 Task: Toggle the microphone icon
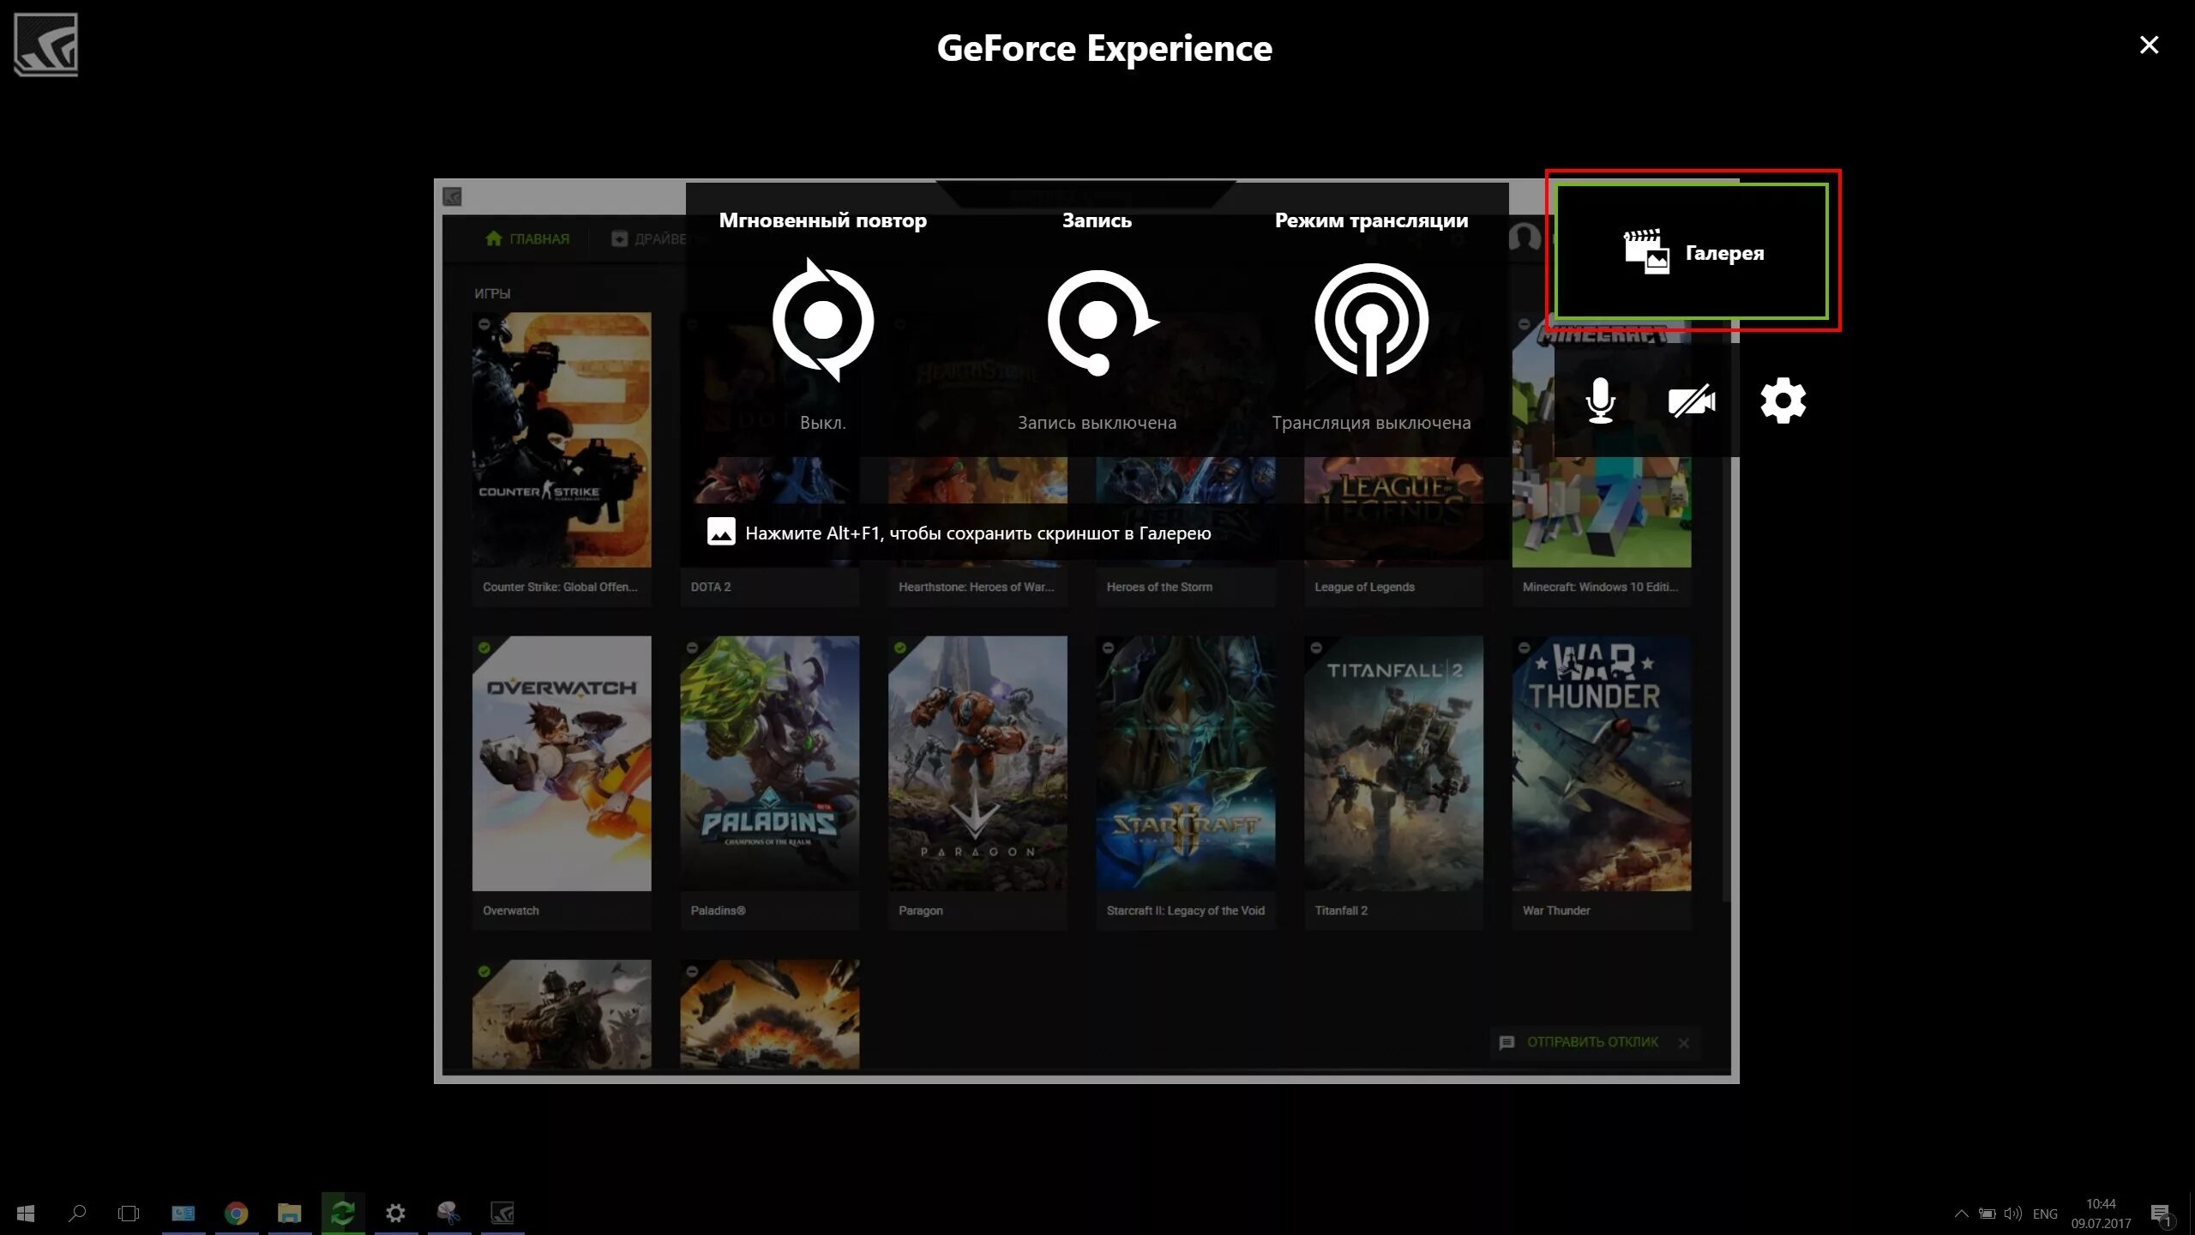pos(1600,401)
